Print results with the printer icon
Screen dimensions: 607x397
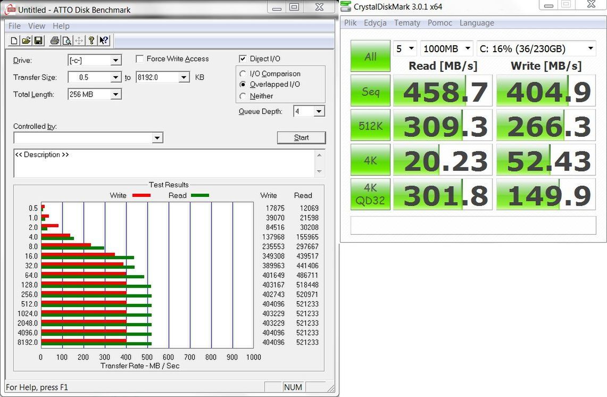(55, 40)
